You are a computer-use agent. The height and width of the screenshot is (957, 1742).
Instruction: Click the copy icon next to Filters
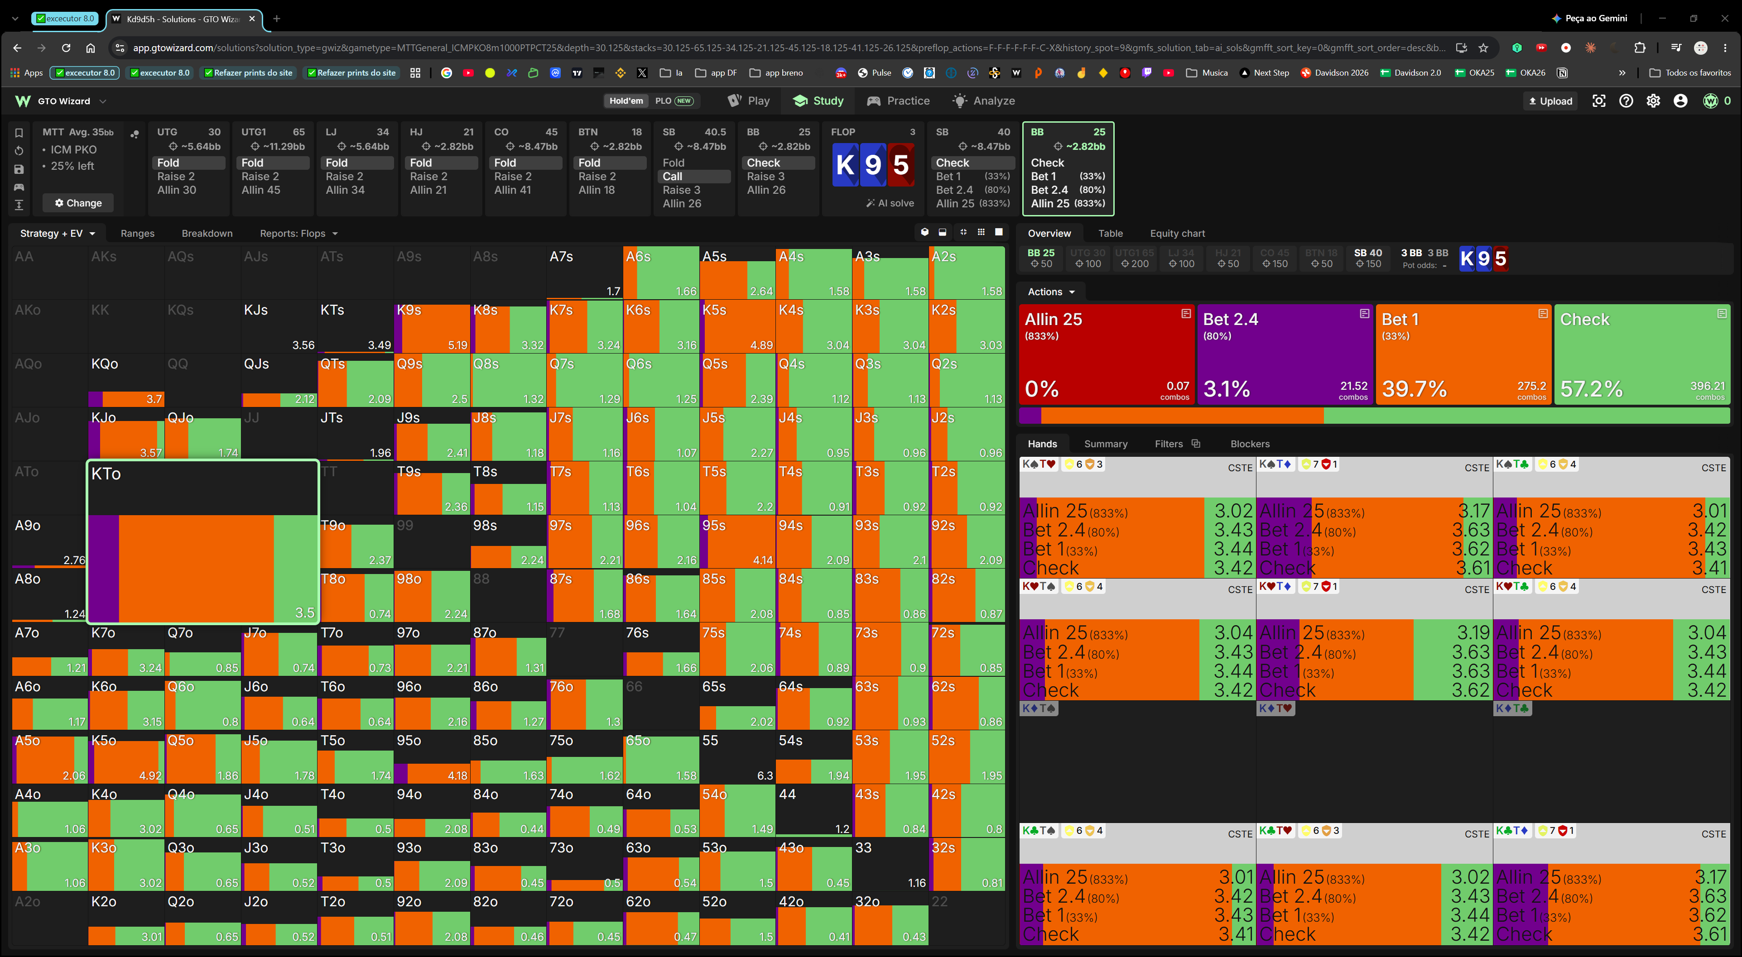(1196, 443)
